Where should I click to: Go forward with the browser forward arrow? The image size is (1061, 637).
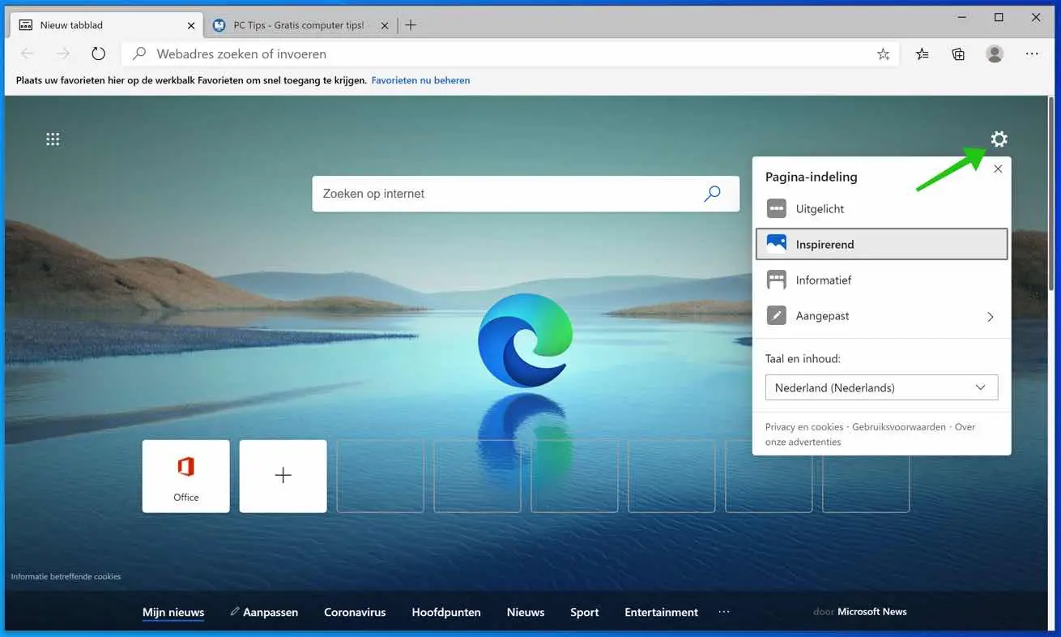tap(63, 53)
